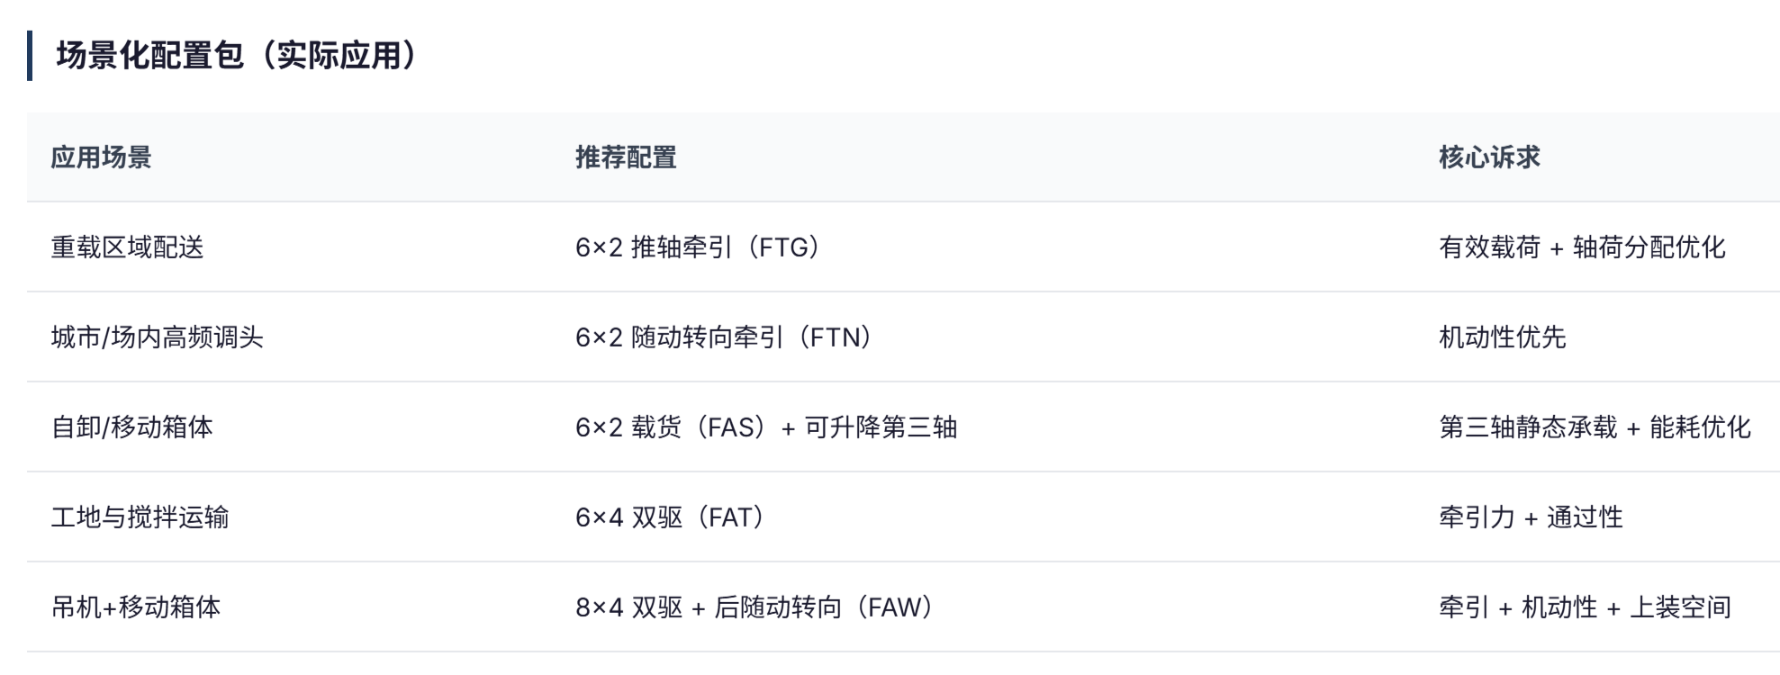This screenshot has width=1780, height=675.
Task: Click the 牵引 + 机动性 + 上装空间 cell
Action: [x=1585, y=607]
